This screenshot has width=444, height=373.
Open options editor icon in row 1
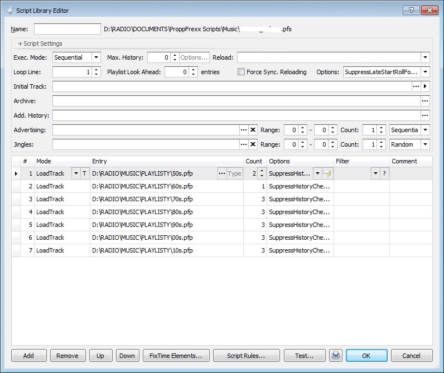327,173
